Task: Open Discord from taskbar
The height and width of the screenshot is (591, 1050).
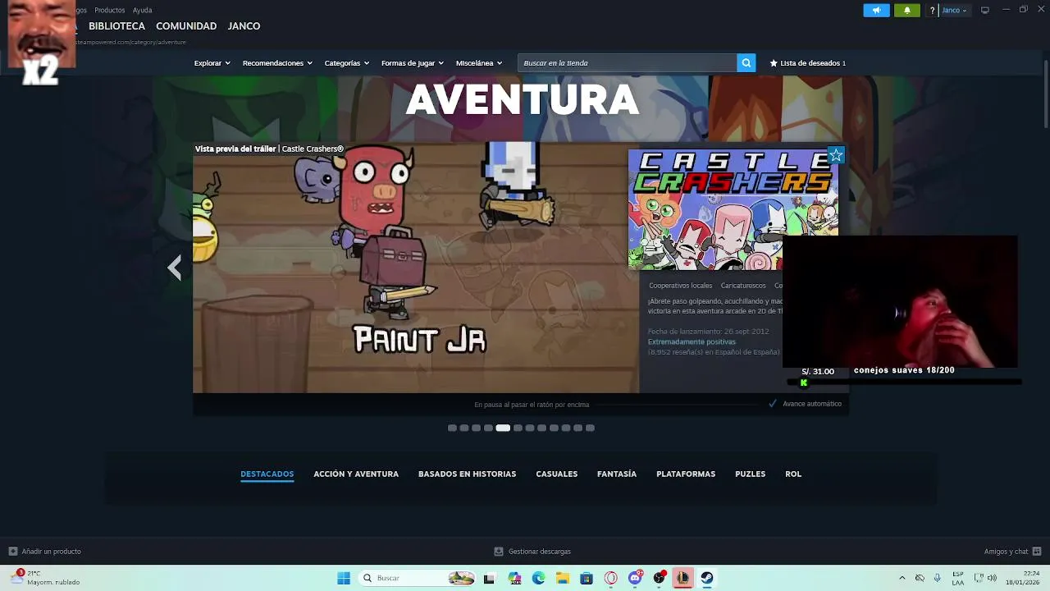Action: coord(635,578)
